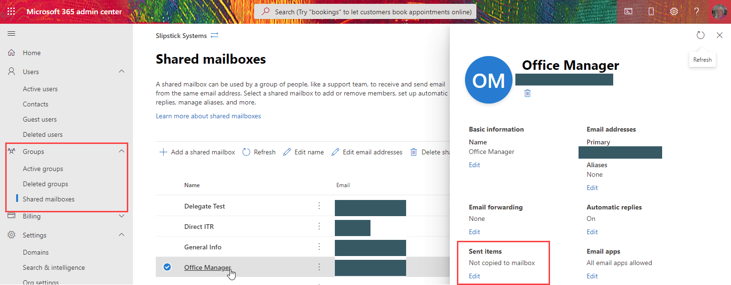Open Cloud Shell icon in header
Viewport: 731px width, 285px height.
628,11
